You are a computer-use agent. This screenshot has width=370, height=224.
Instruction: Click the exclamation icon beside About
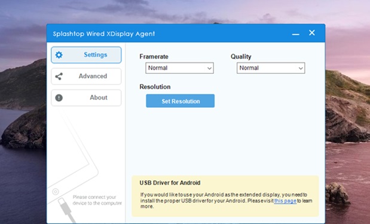(59, 98)
